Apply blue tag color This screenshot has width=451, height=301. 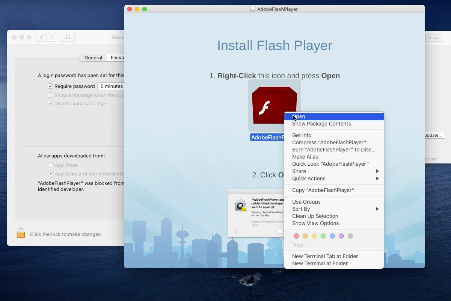pos(332,236)
